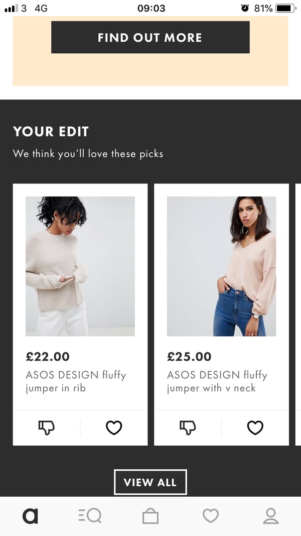Image resolution: width=301 pixels, height=536 pixels.
Task: Open the v neck jumper photo
Action: pos(221,266)
